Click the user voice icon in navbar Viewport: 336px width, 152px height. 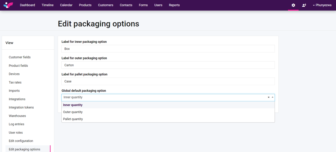coord(304,5)
